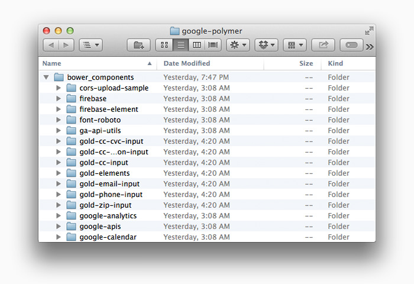Select the gold-cc-...on-input folder icon
Viewport: 414px width, 284px height.
[71, 151]
